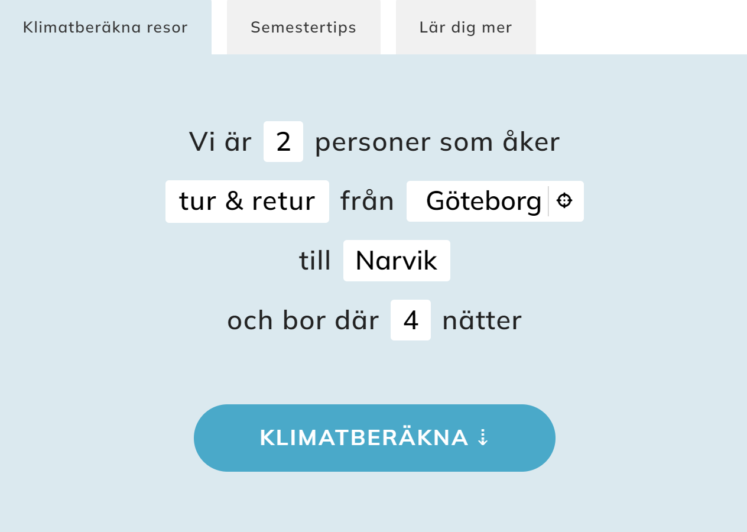Click the divider line beside the location icon
Image resolution: width=747 pixels, height=532 pixels.
(x=548, y=201)
